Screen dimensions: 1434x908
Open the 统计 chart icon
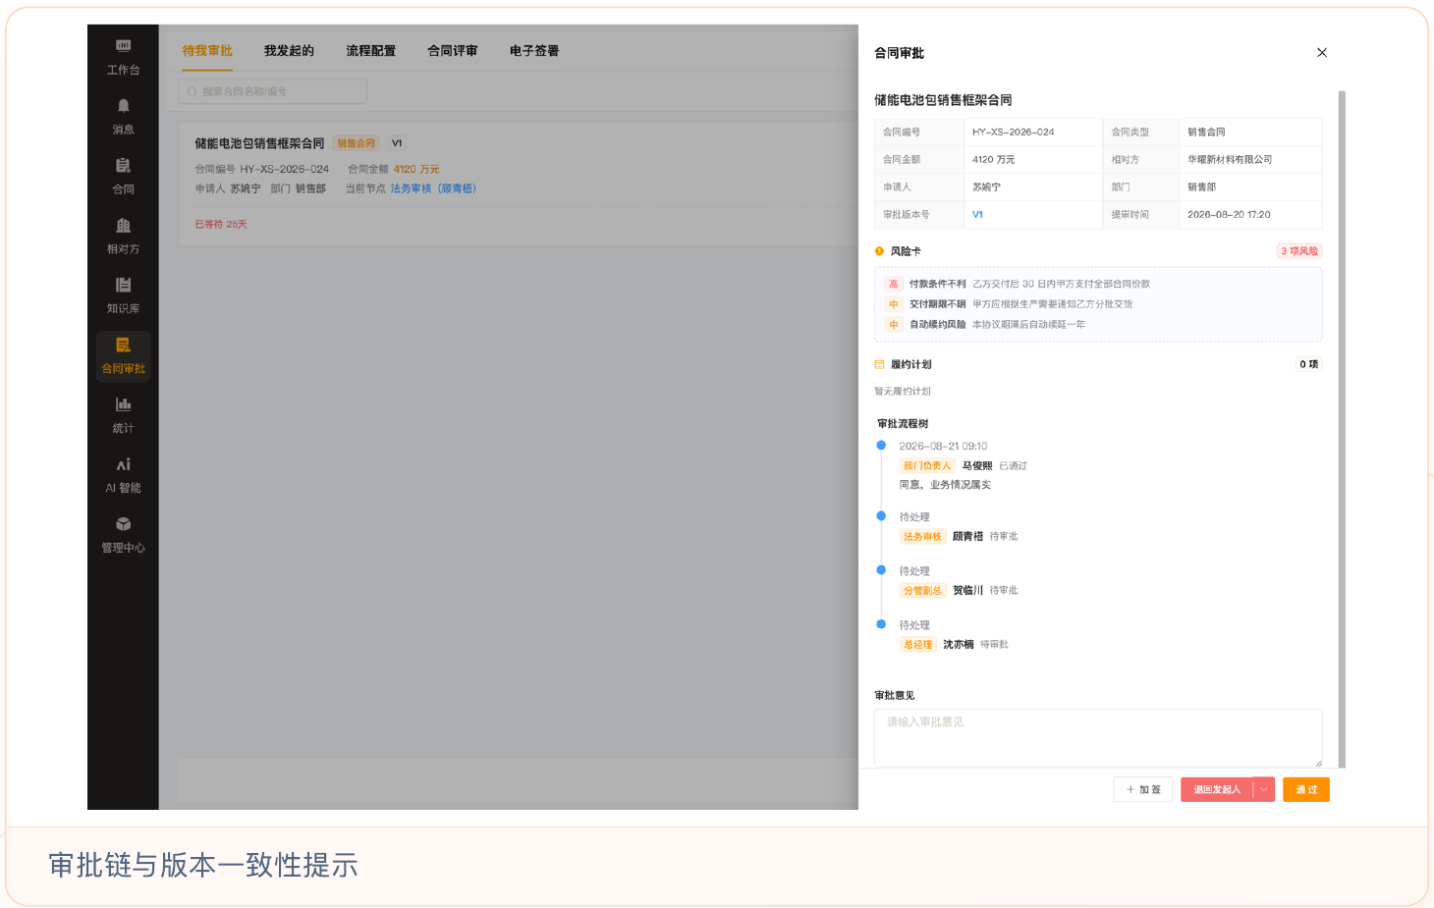click(123, 404)
